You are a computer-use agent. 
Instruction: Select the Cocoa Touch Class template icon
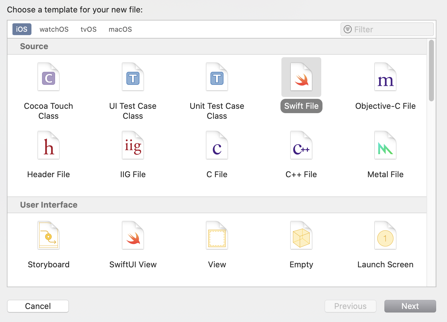(49, 77)
